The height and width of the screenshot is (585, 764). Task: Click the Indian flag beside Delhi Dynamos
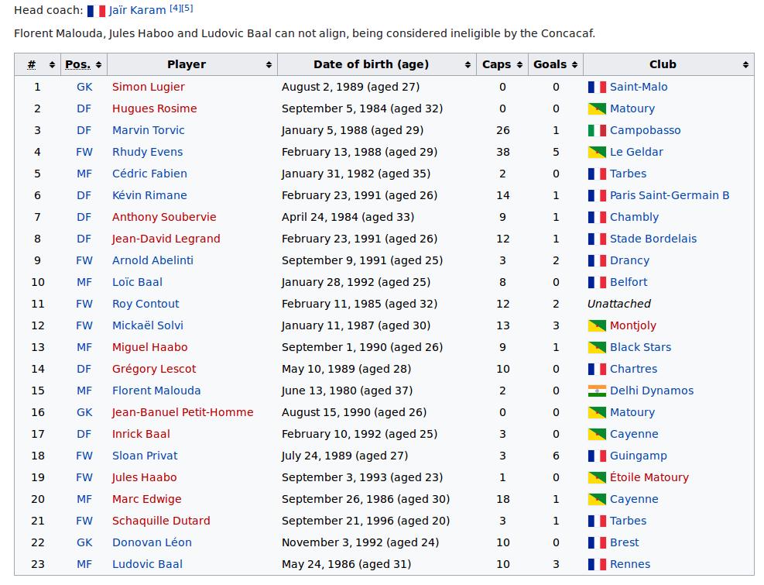tap(597, 391)
